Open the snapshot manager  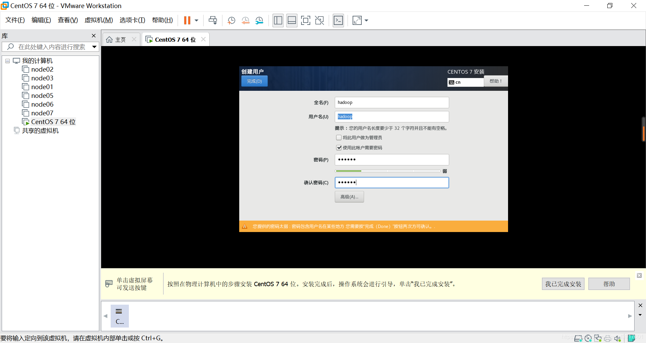tap(259, 21)
